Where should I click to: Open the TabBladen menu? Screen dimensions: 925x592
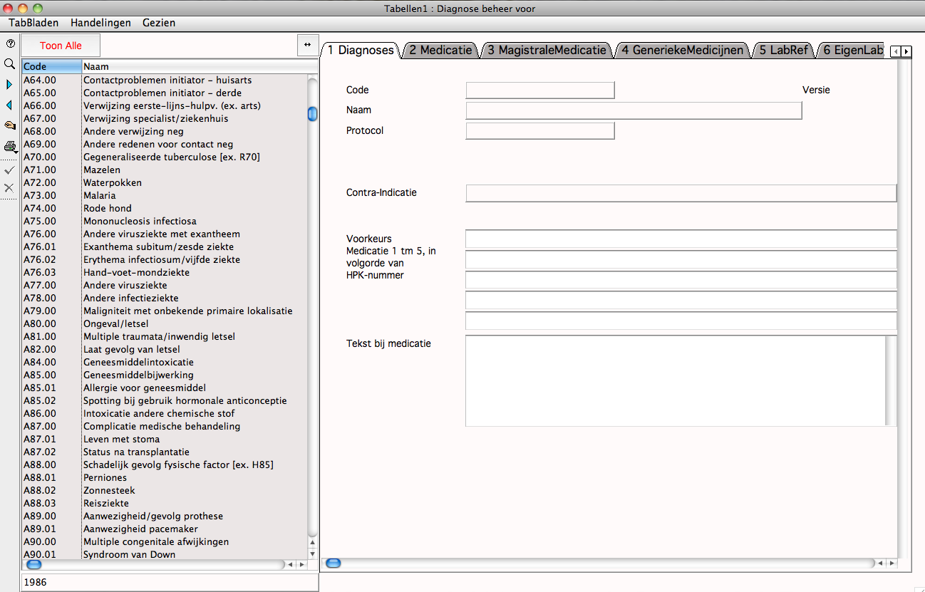[x=33, y=23]
